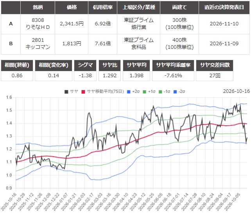Click the y-axis label 1.6
This screenshot has height=213, width=251.
(x=9, y=98)
